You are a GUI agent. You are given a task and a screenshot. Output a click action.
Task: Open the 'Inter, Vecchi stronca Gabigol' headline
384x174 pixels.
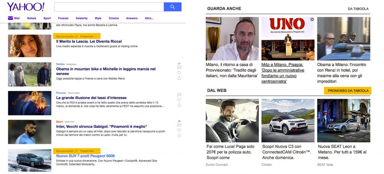pyautogui.click(x=101, y=127)
